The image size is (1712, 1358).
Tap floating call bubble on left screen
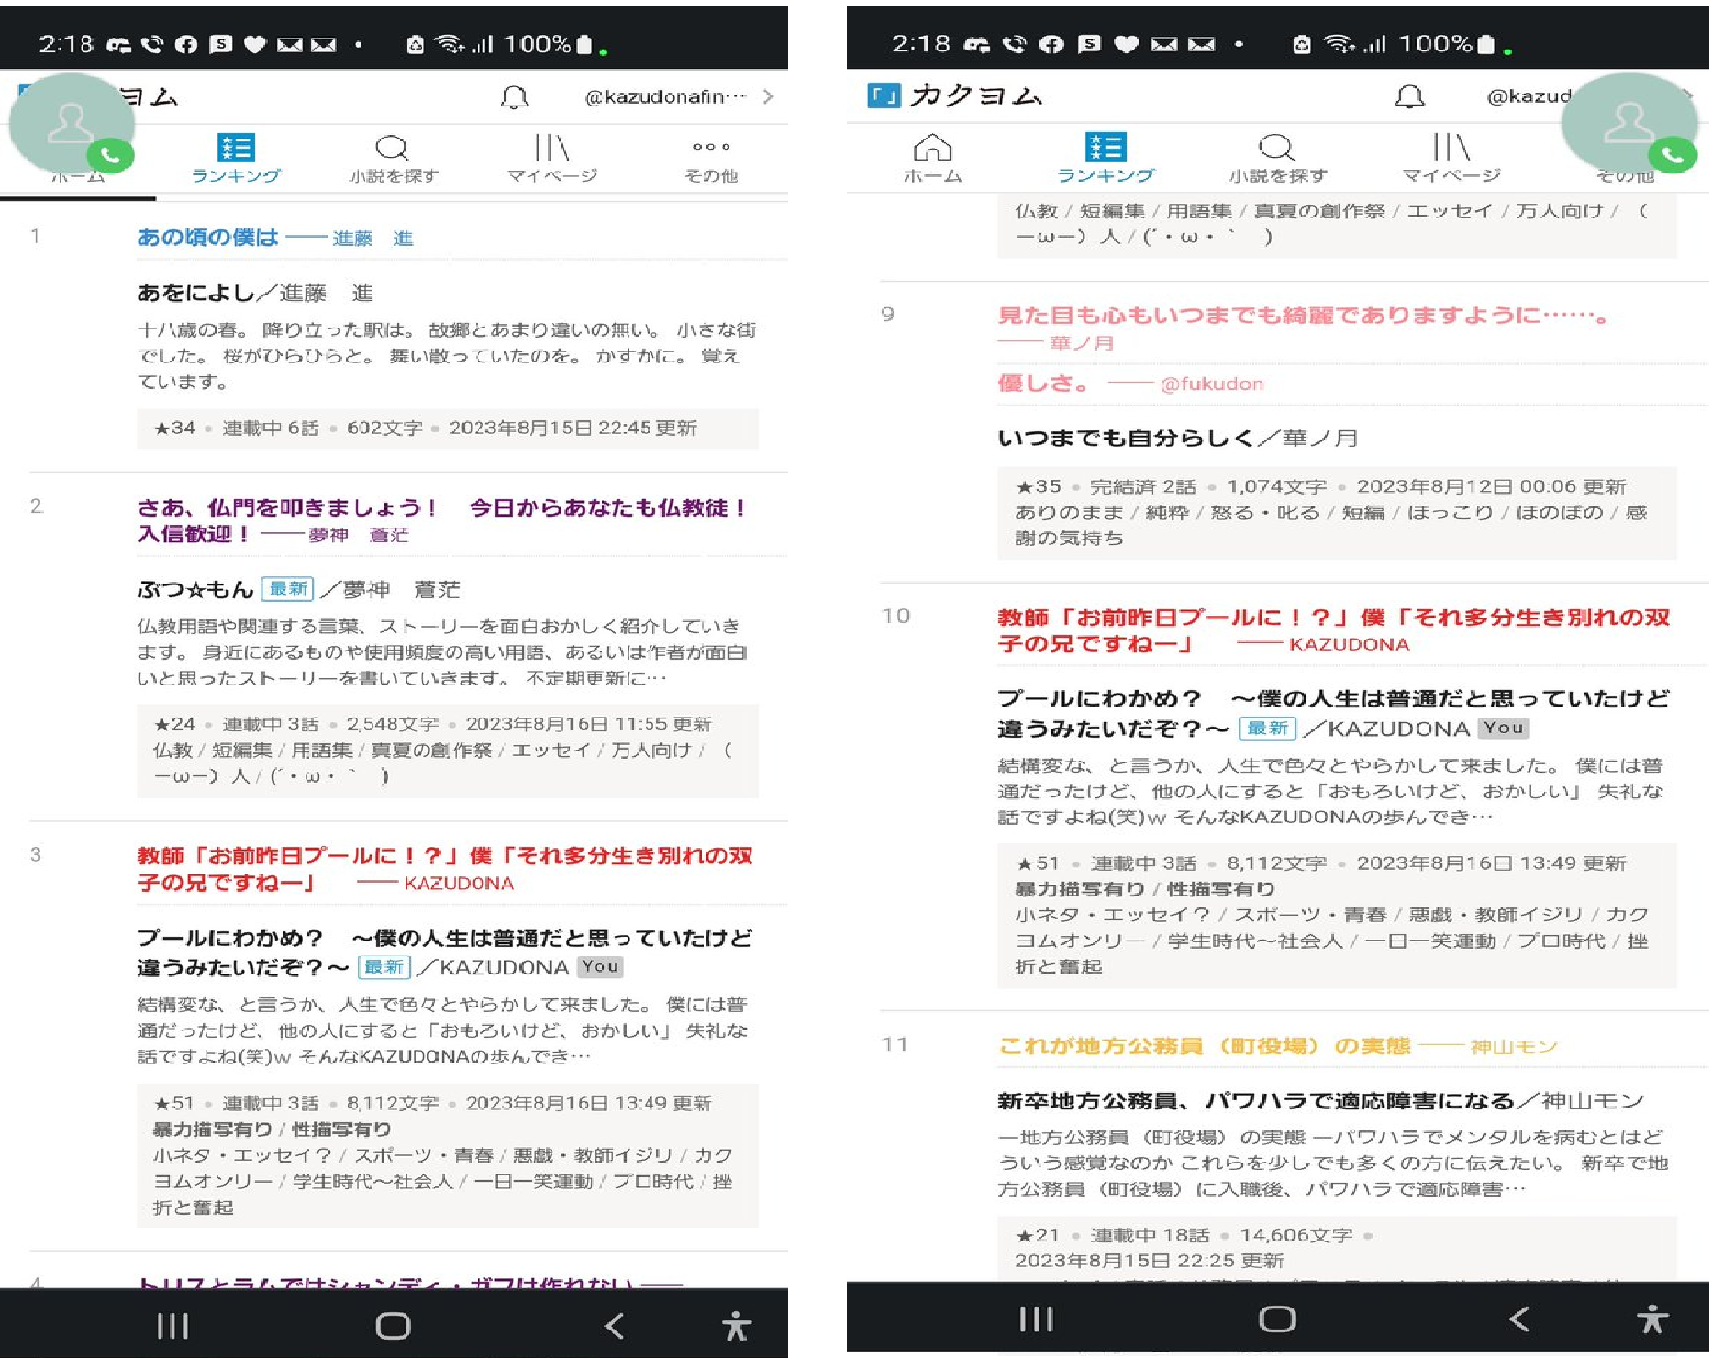[x=72, y=124]
